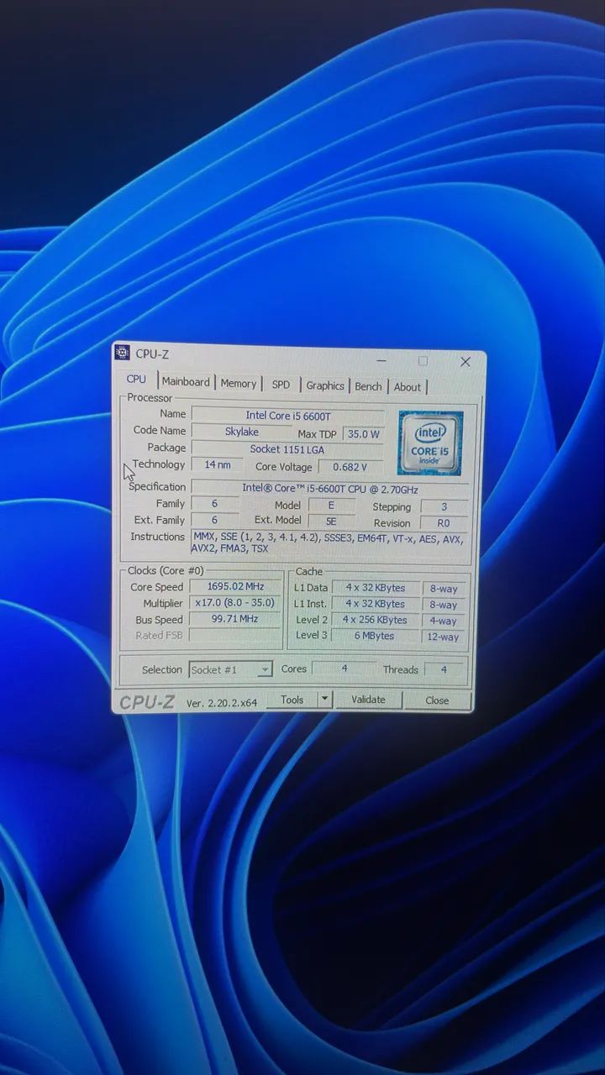
Task: Click the Revision value R0
Action: click(x=444, y=522)
